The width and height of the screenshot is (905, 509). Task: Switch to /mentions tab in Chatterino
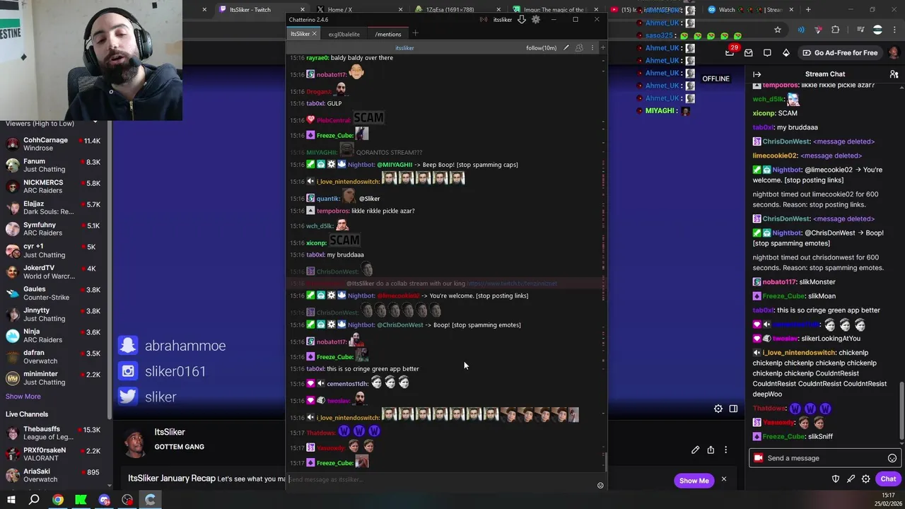click(388, 34)
